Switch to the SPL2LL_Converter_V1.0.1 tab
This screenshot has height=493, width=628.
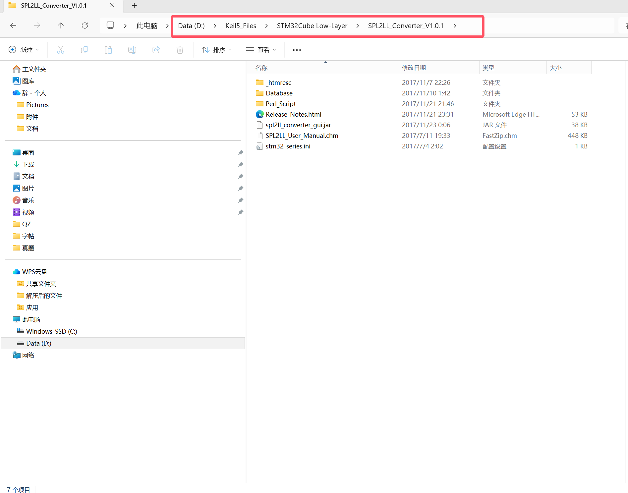tap(53, 5)
